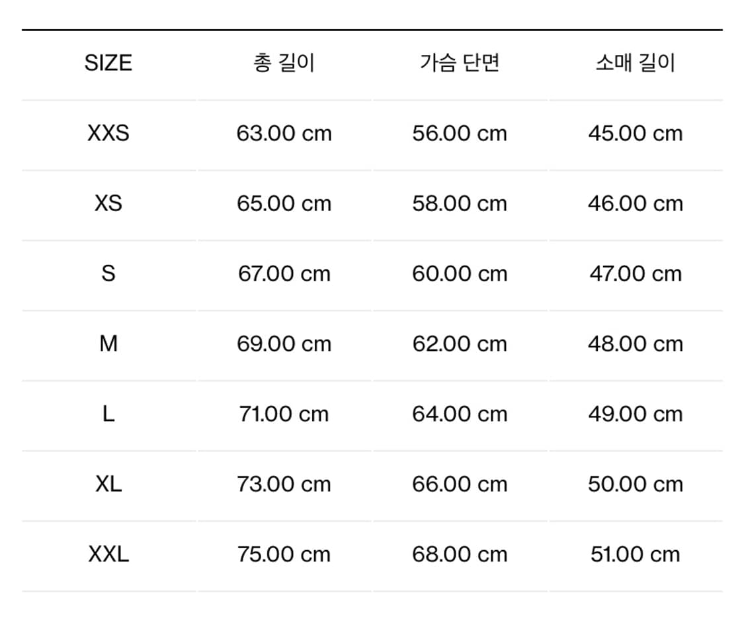Click the 가슴 단면 column header
Screen dimensions: 744x621
(460, 63)
